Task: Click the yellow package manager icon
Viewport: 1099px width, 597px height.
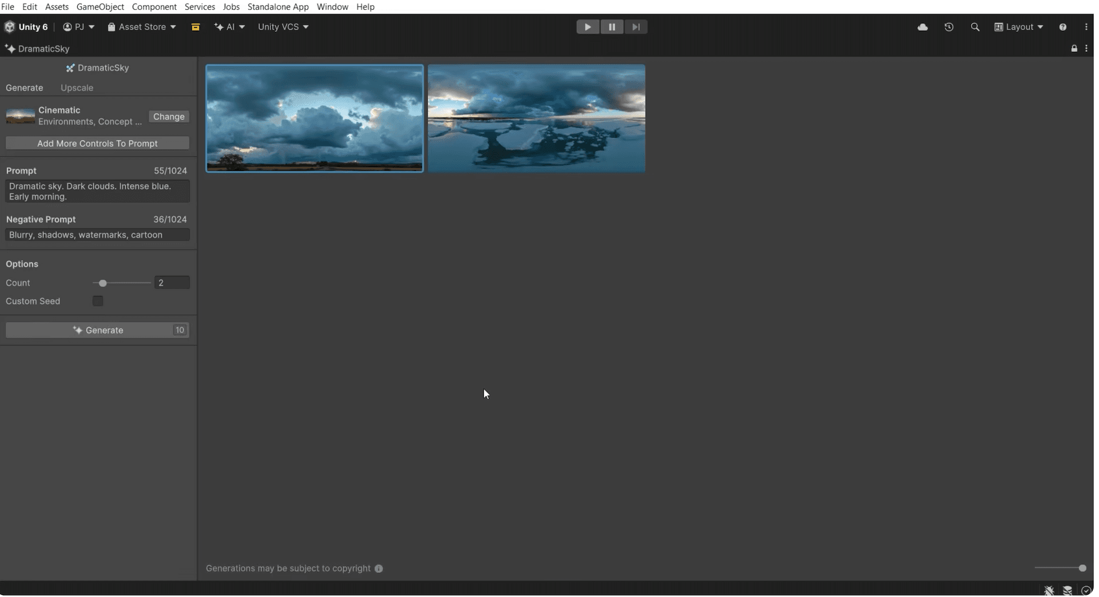Action: click(x=196, y=27)
